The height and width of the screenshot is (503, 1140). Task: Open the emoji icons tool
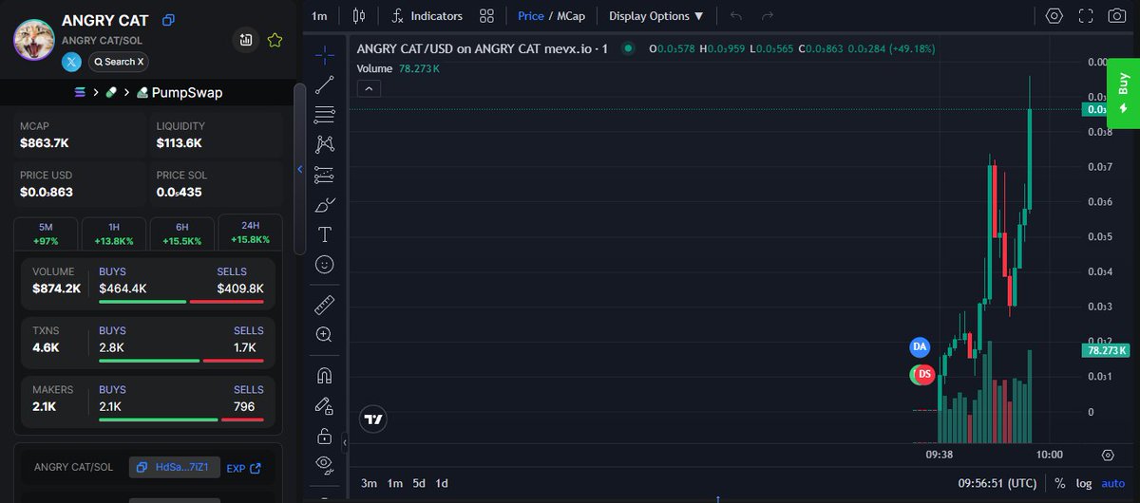pyautogui.click(x=325, y=265)
